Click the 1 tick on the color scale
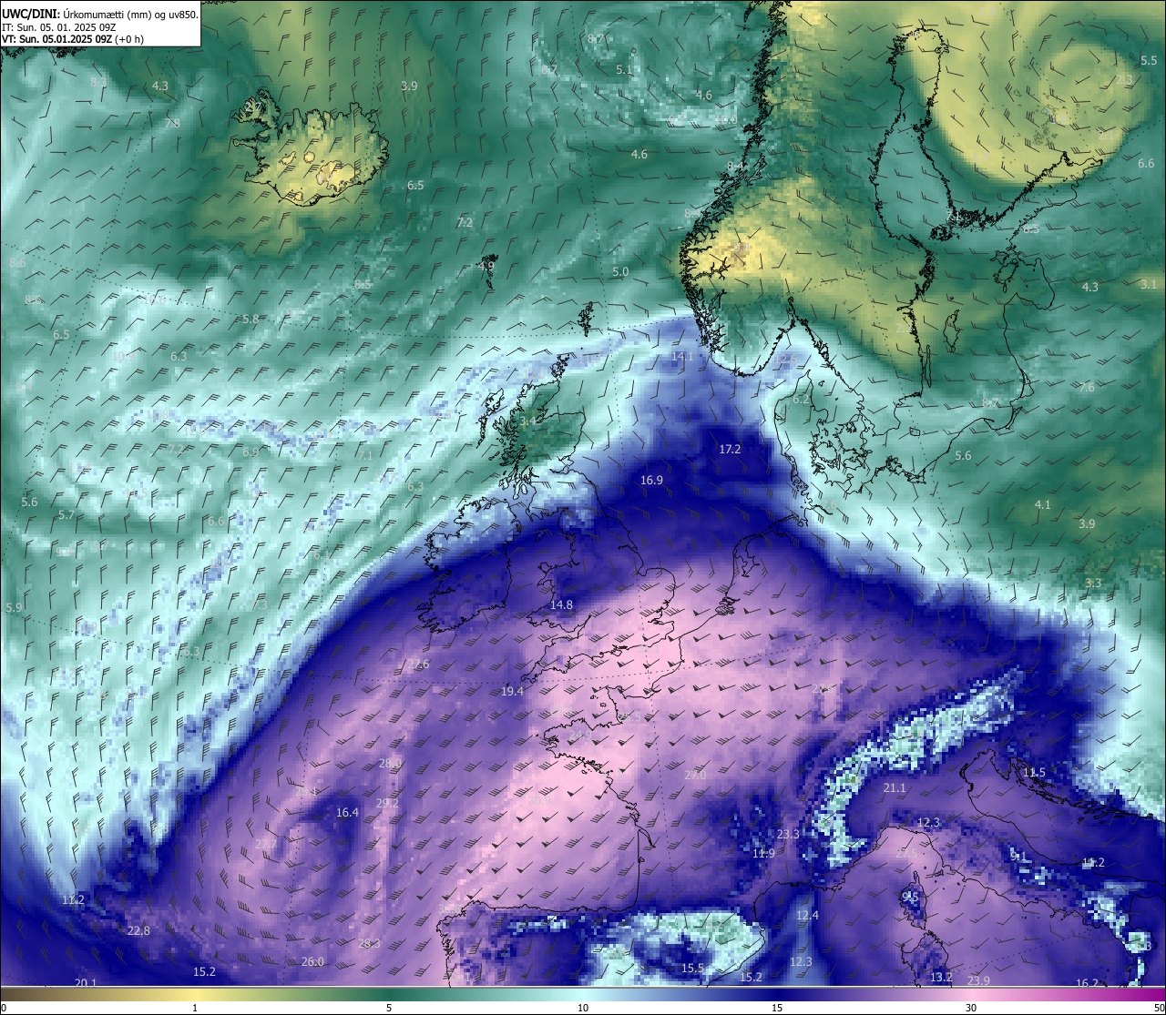This screenshot has width=1166, height=1015. tap(195, 1008)
